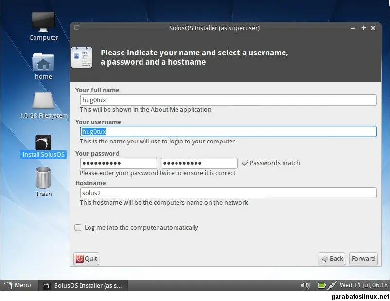
Task: Click the user ID badge icon in header
Action: 82,57
